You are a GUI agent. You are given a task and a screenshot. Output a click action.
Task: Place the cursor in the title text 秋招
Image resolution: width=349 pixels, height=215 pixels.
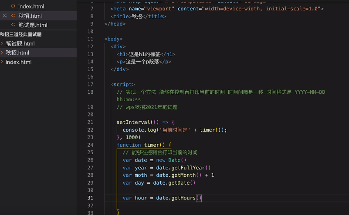click(x=137, y=17)
